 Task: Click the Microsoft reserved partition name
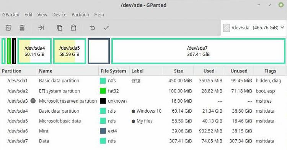pos(68,101)
